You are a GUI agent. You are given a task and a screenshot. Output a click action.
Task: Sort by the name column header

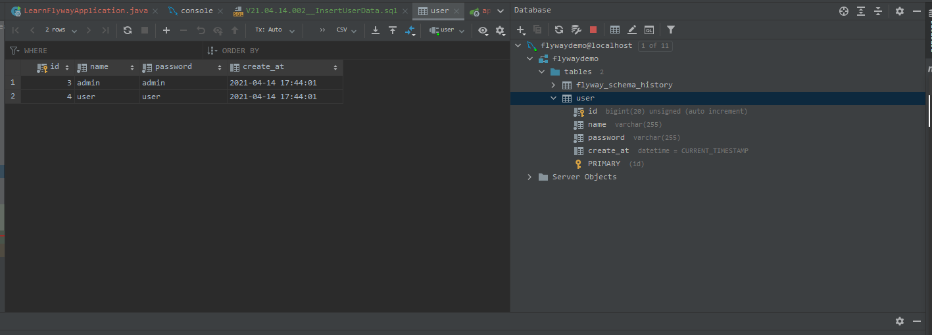[105, 67]
